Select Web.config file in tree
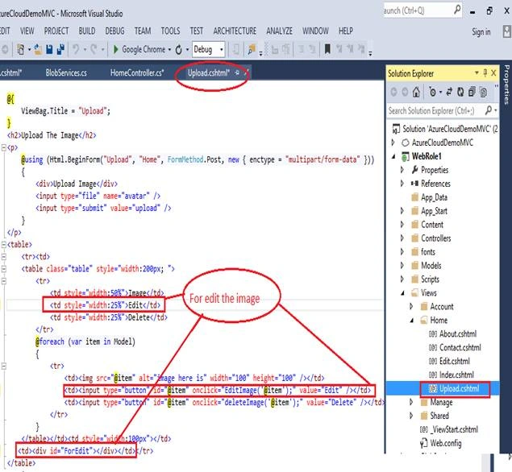Image resolution: width=512 pixels, height=472 pixels. (445, 443)
